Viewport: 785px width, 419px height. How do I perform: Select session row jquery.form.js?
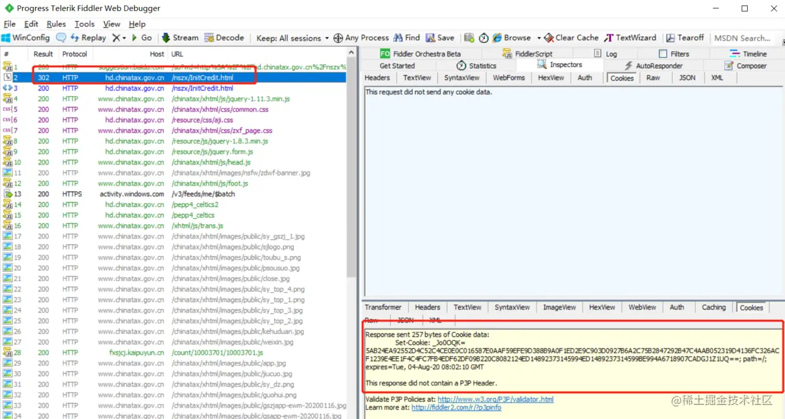click(173, 152)
